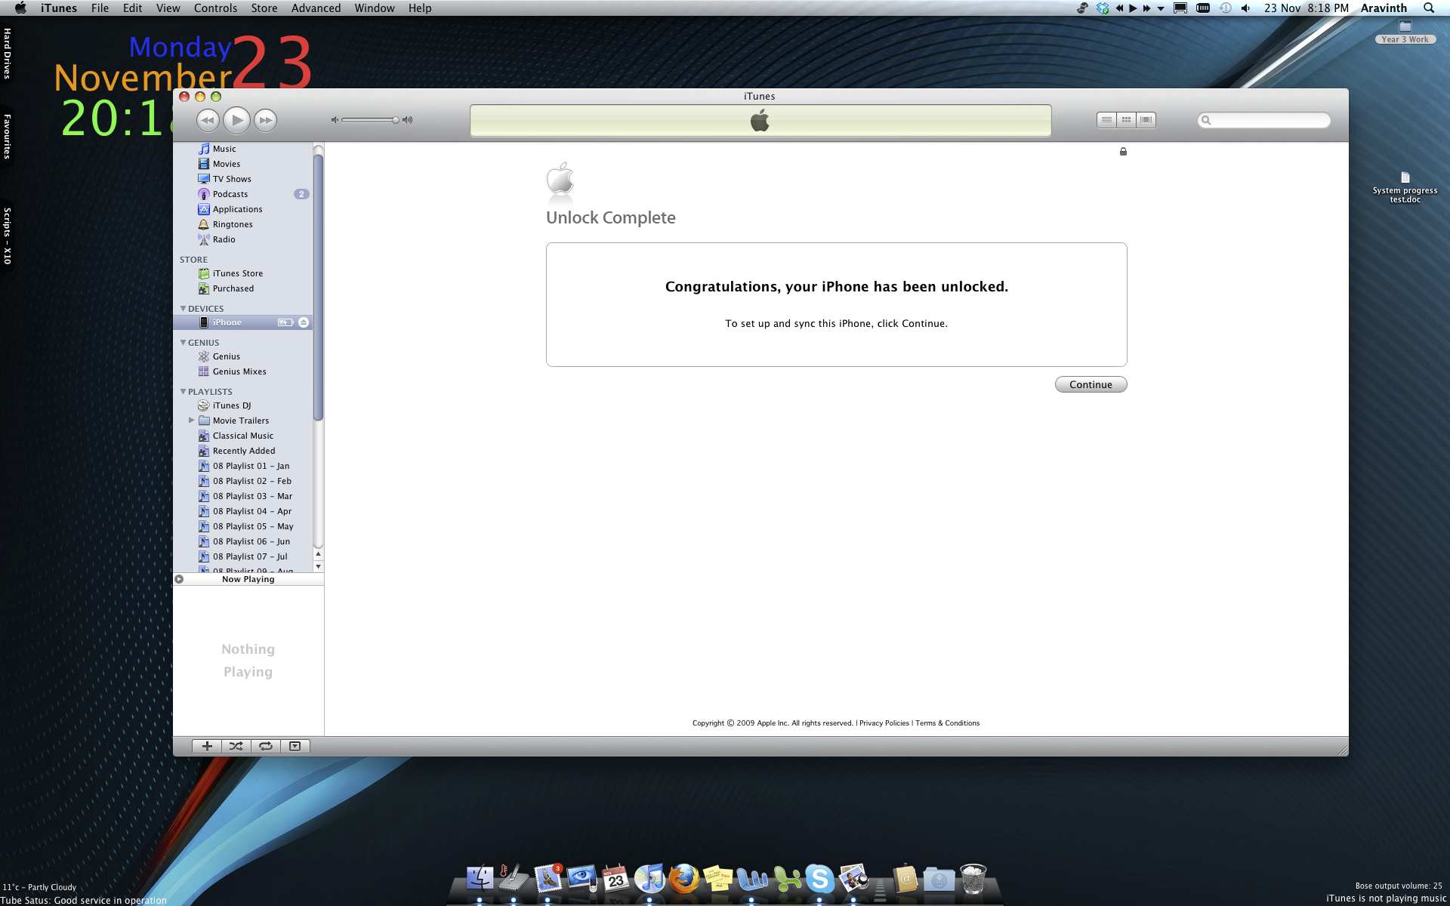Open the Applications library
The height and width of the screenshot is (906, 1450).
point(237,209)
